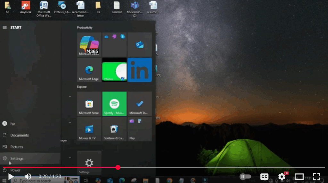The height and width of the screenshot is (183, 328).
Task: Toggle closed captions with the CC button
Action: pos(264,177)
